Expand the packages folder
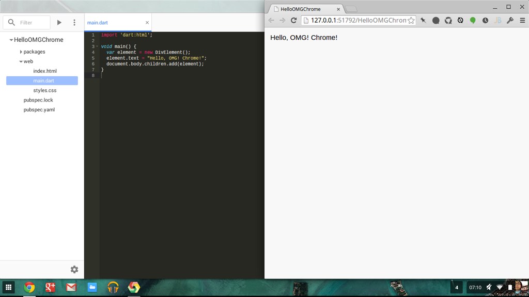This screenshot has height=297, width=529. 21,52
